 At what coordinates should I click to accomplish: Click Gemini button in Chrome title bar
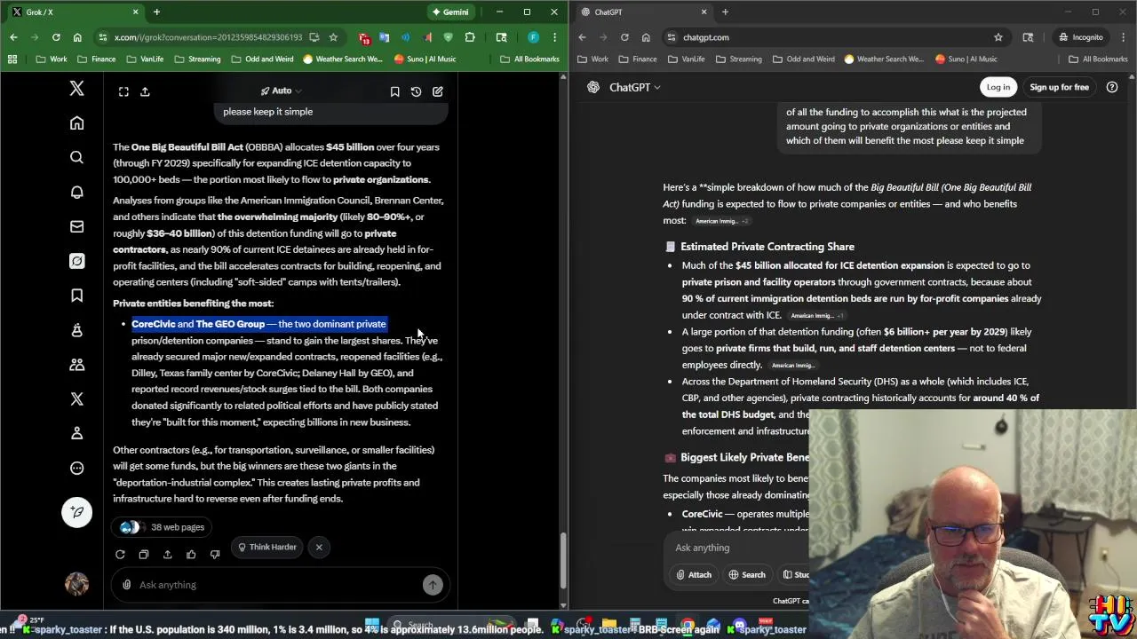point(449,12)
